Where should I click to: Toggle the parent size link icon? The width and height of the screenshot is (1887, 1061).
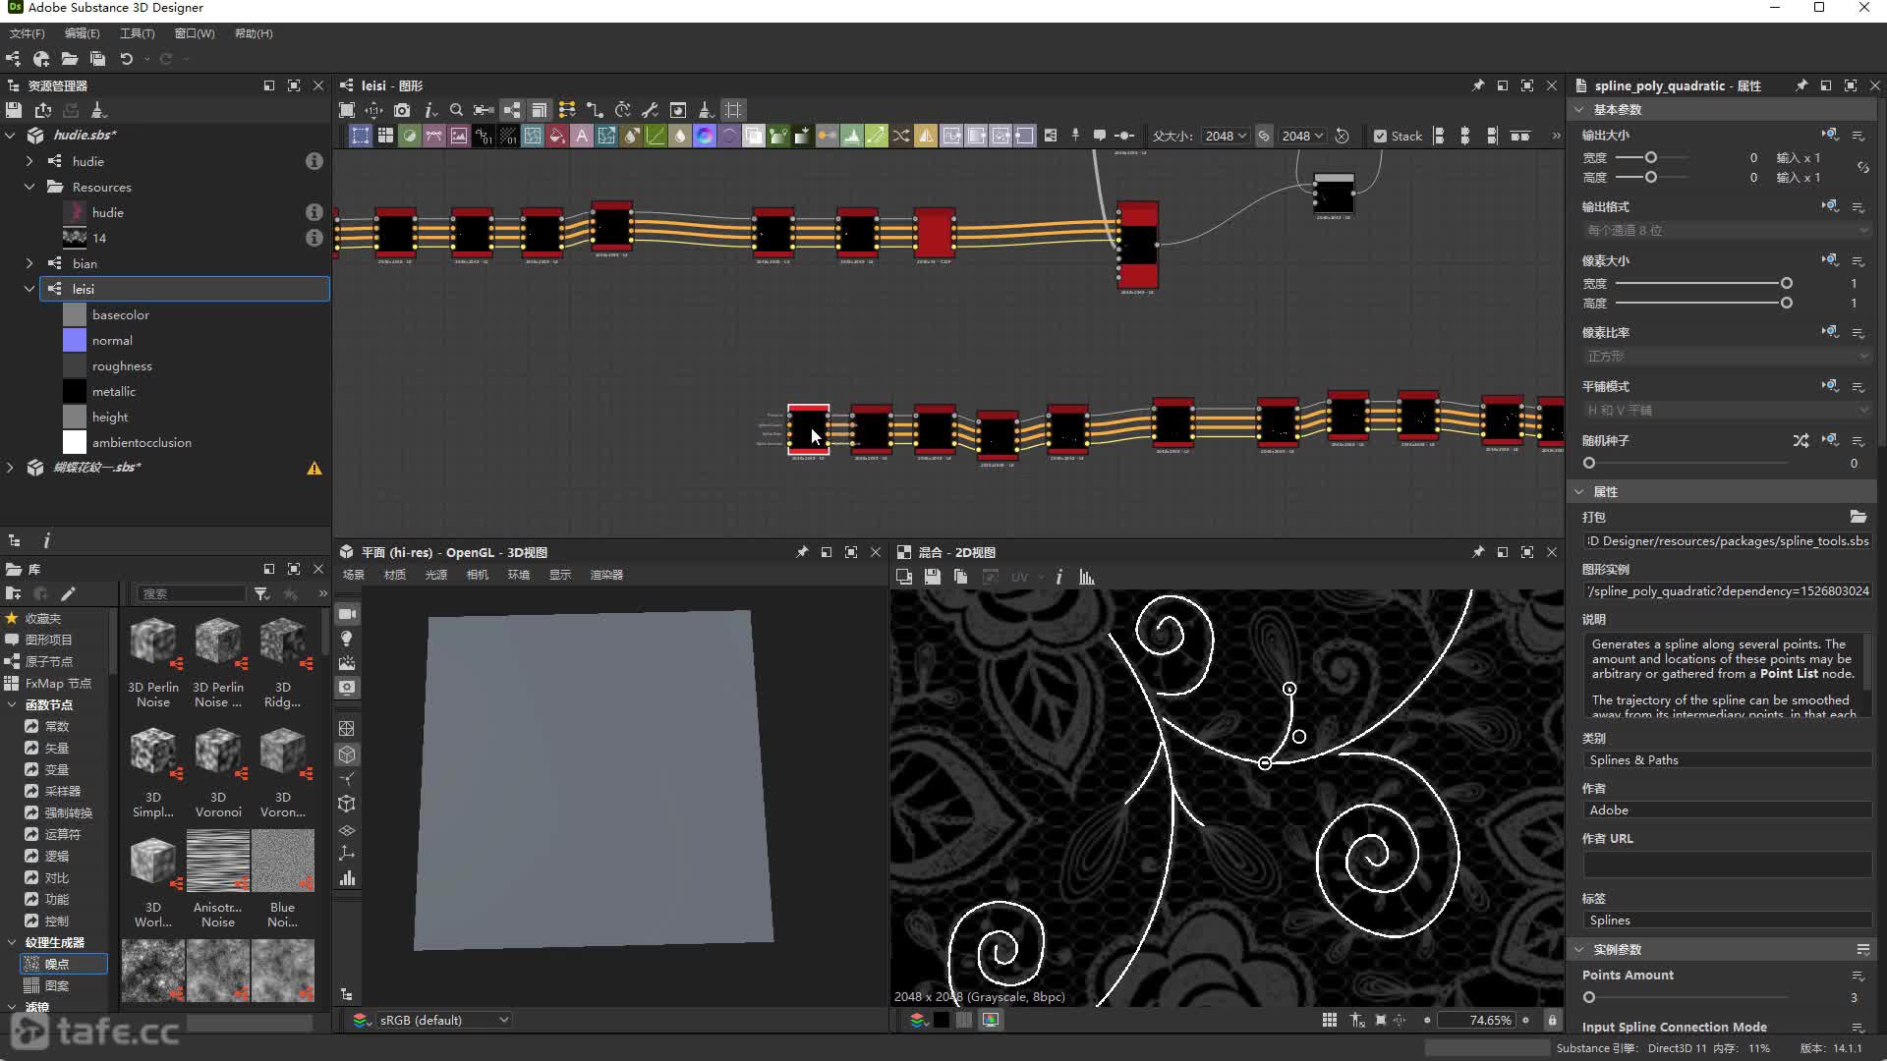tap(1264, 137)
